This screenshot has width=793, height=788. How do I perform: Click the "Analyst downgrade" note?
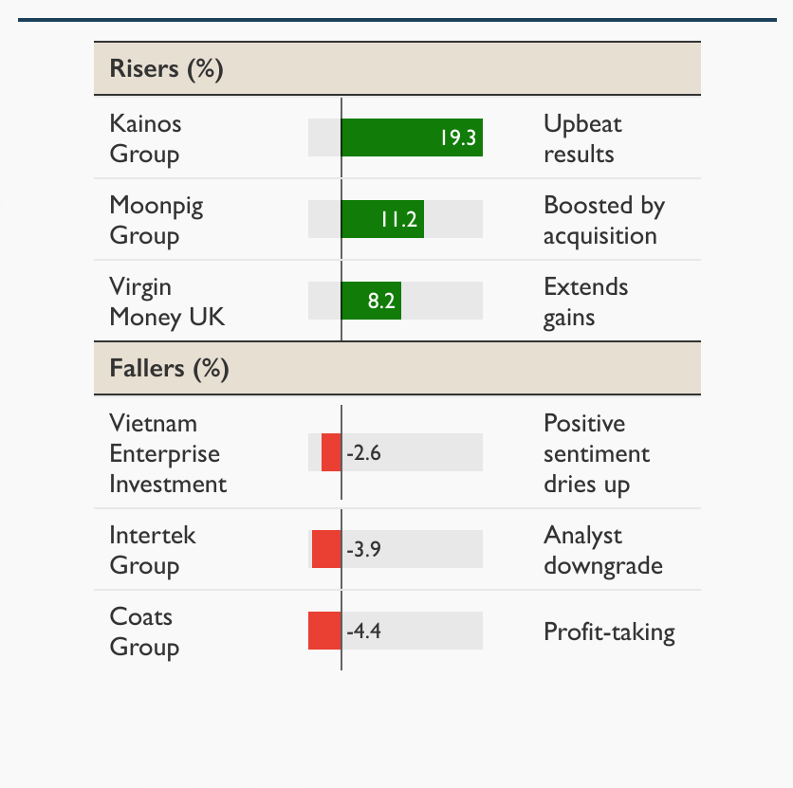[602, 550]
